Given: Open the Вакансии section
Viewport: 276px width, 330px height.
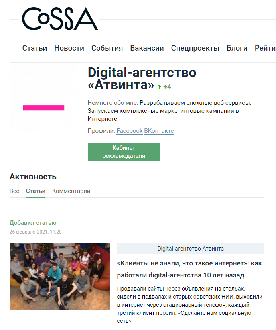Looking at the screenshot, I should pos(147,48).
